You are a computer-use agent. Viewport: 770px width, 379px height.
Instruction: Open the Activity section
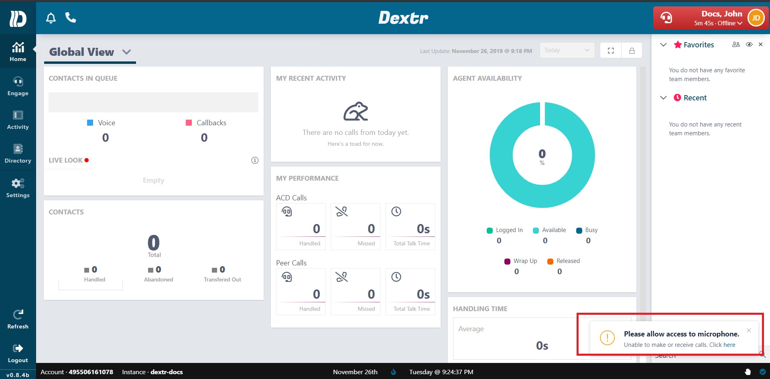tap(18, 120)
